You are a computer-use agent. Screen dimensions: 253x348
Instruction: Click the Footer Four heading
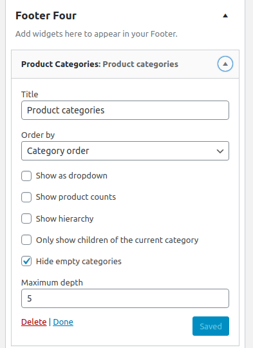point(46,15)
